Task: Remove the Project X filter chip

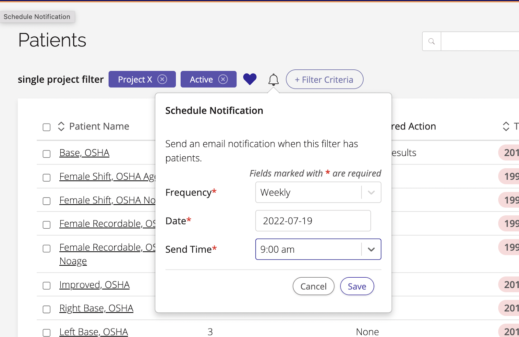Action: [162, 79]
